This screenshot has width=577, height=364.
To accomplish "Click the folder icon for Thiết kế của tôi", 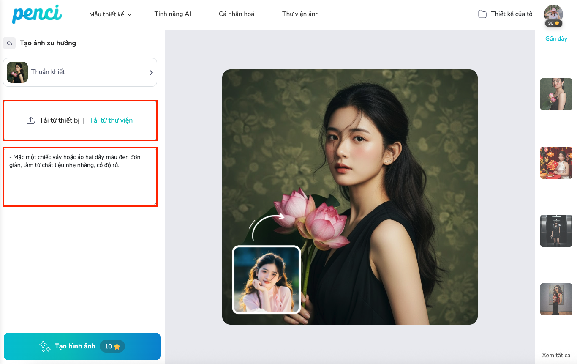I will (x=482, y=14).
